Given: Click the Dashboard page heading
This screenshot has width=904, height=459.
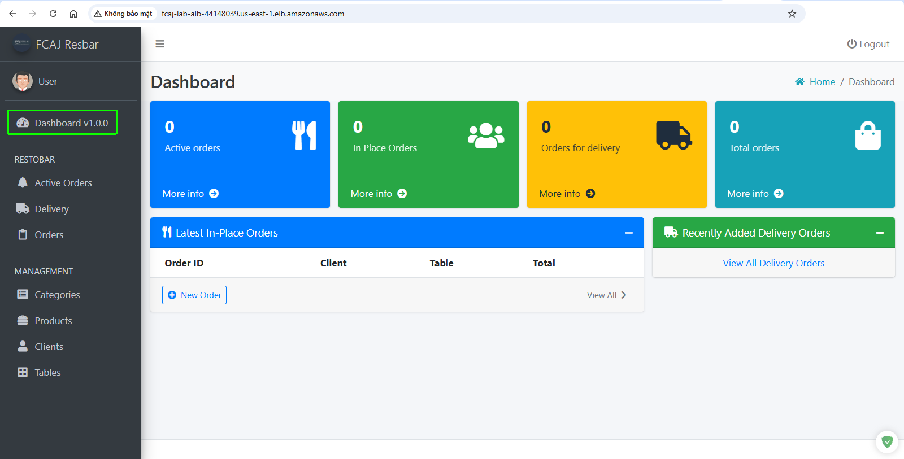Looking at the screenshot, I should point(193,82).
